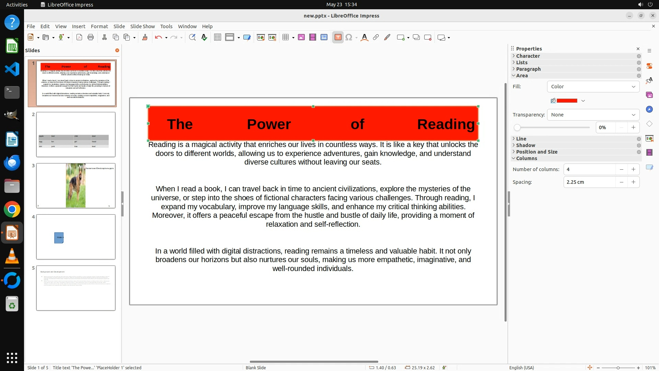The width and height of the screenshot is (659, 371).
Task: Open the Format menu
Action: [x=99, y=26]
